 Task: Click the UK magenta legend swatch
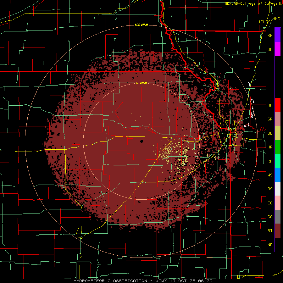(x=278, y=49)
